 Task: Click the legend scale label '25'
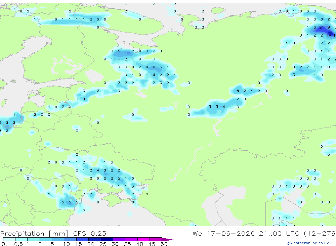point(103,244)
